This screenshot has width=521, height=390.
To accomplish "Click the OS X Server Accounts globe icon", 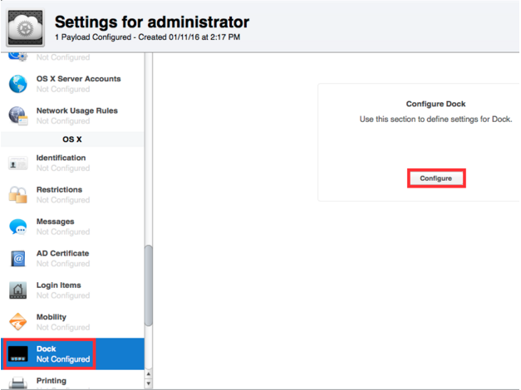I will click(18, 84).
